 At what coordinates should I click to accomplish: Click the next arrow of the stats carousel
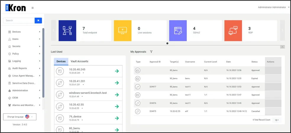click(282, 30)
